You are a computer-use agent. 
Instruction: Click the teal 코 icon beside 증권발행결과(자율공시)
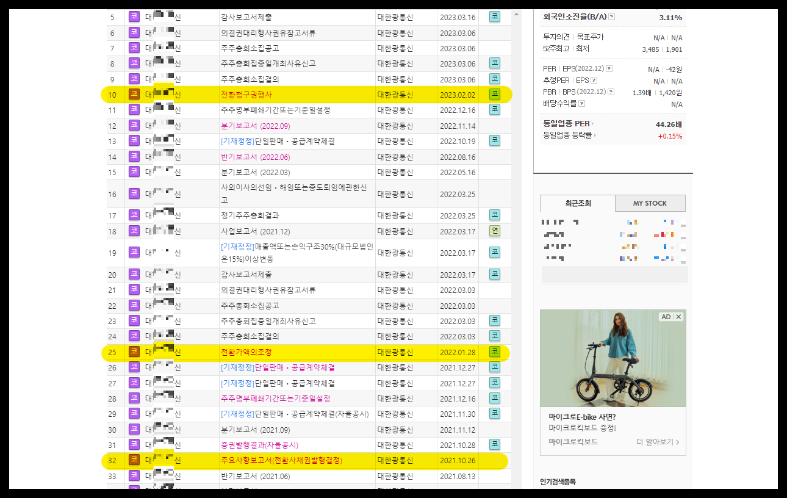pyautogui.click(x=495, y=444)
